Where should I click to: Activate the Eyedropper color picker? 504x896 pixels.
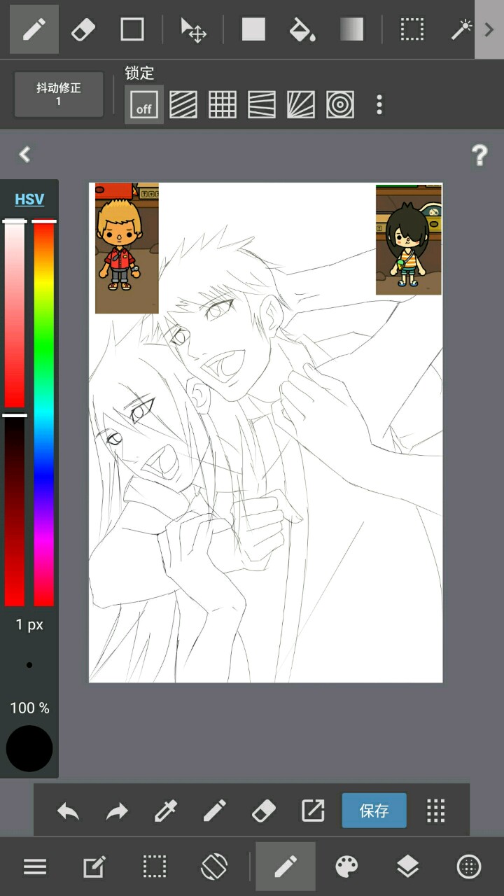coord(166,811)
